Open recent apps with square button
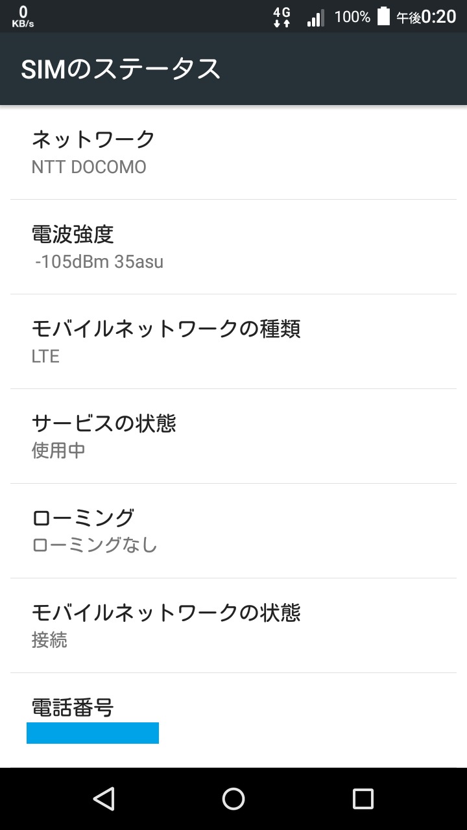Viewport: 467px width, 830px height. [x=363, y=799]
